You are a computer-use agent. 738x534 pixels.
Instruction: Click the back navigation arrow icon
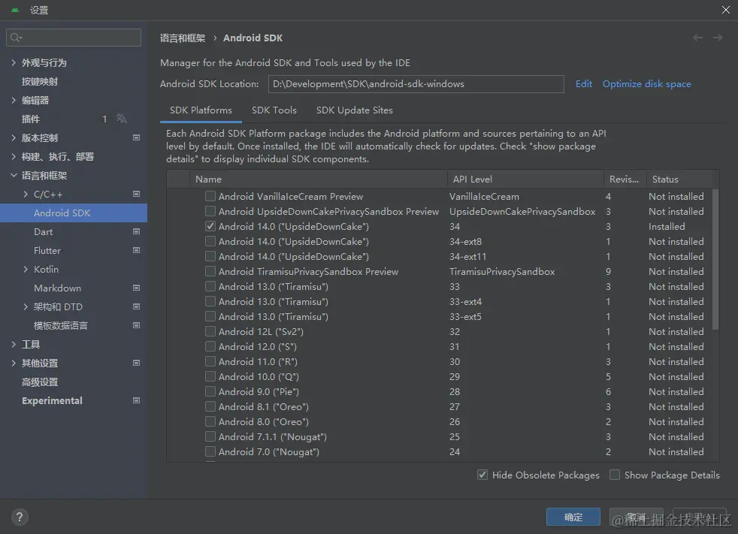tap(698, 38)
